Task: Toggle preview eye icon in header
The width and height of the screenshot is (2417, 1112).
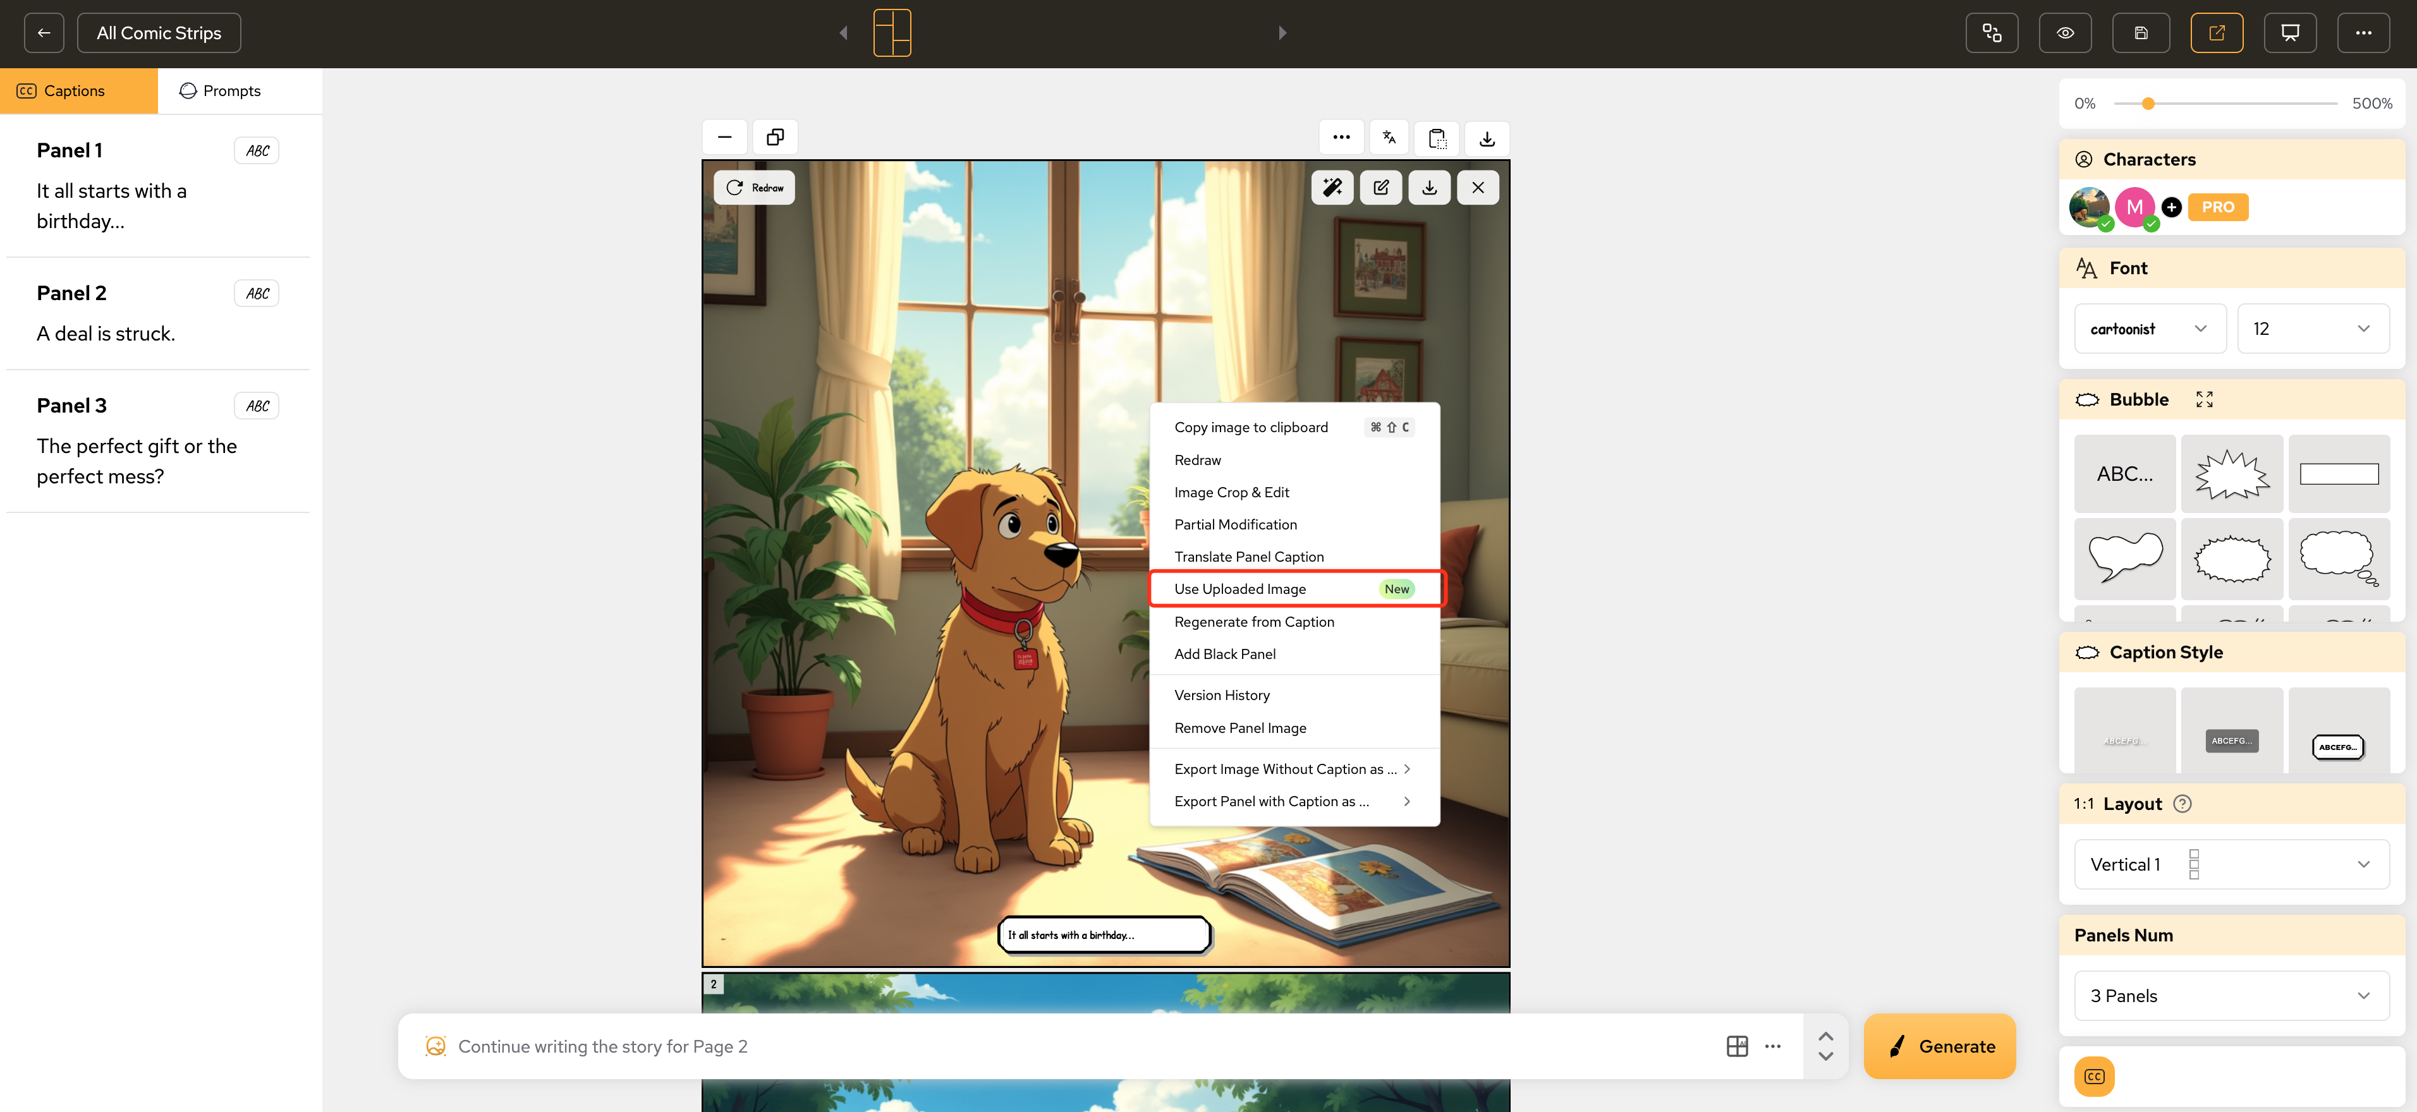Action: pyautogui.click(x=2065, y=33)
